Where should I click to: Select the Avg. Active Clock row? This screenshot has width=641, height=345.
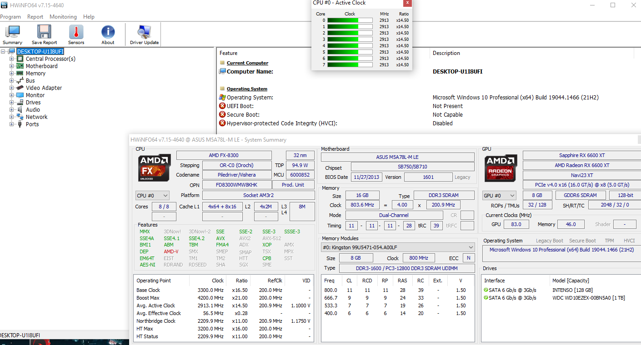(223, 306)
